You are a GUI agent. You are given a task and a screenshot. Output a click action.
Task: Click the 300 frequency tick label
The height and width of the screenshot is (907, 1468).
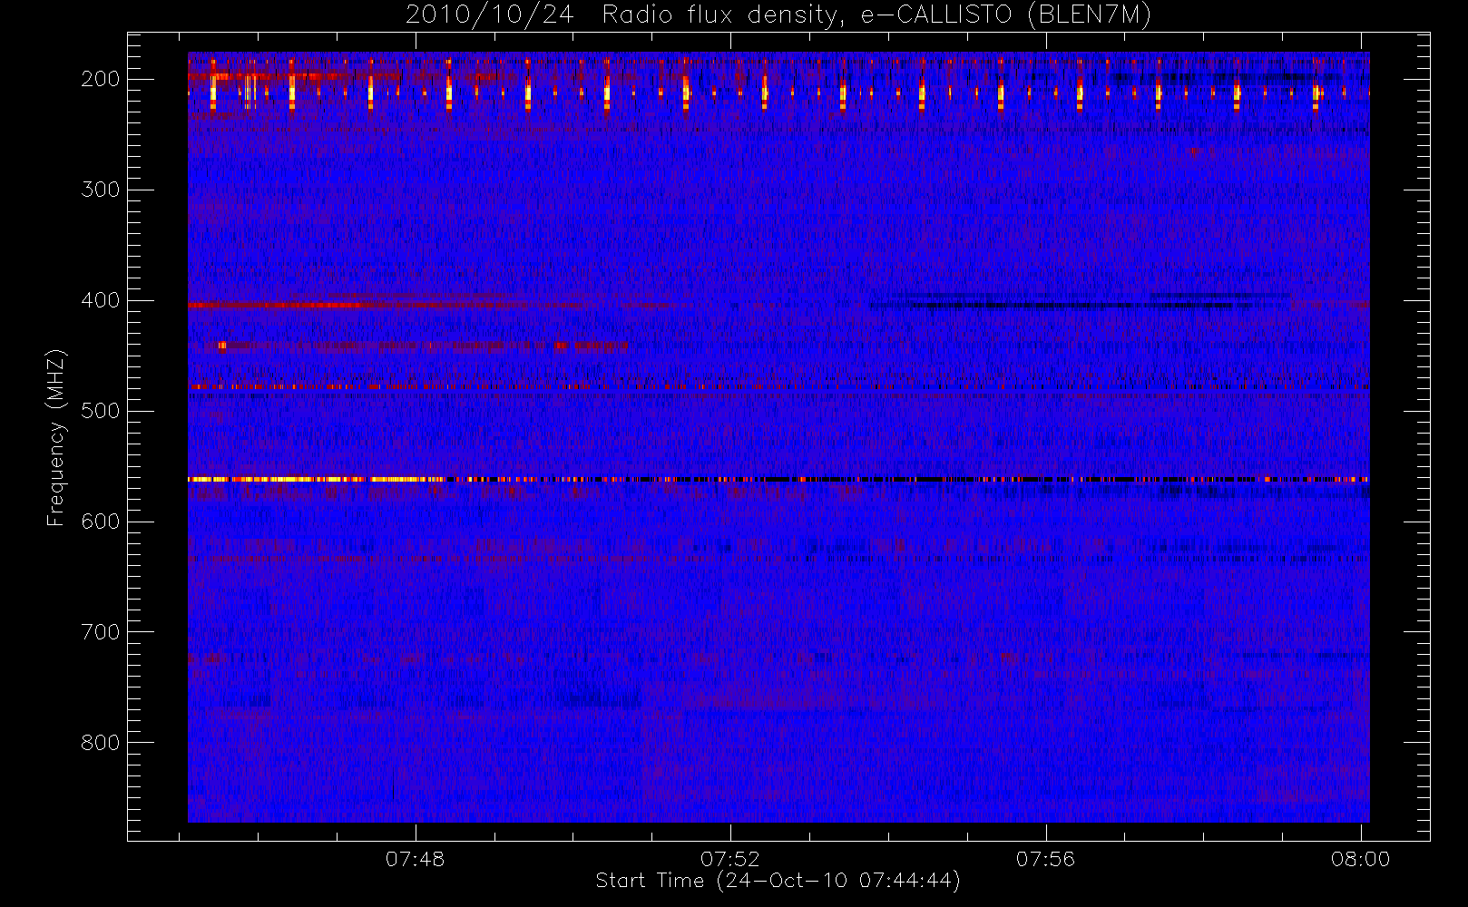pos(100,190)
